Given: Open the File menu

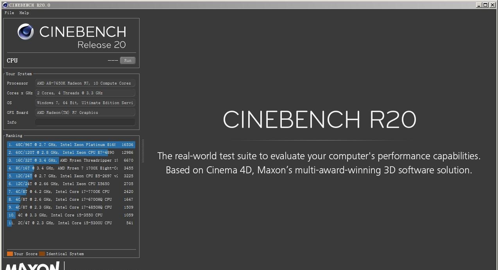Looking at the screenshot, I should coord(9,13).
